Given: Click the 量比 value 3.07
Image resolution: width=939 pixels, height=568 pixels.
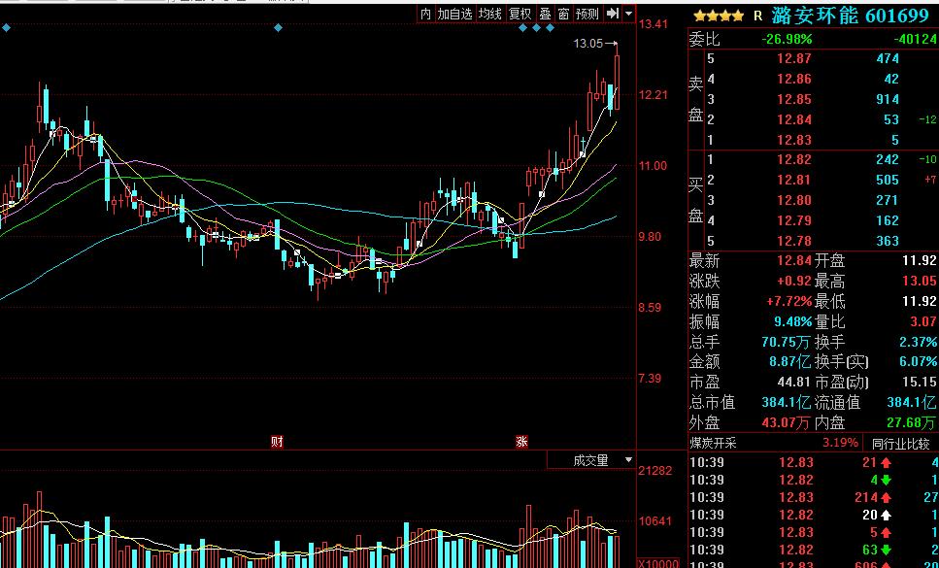Looking at the screenshot, I should (922, 322).
